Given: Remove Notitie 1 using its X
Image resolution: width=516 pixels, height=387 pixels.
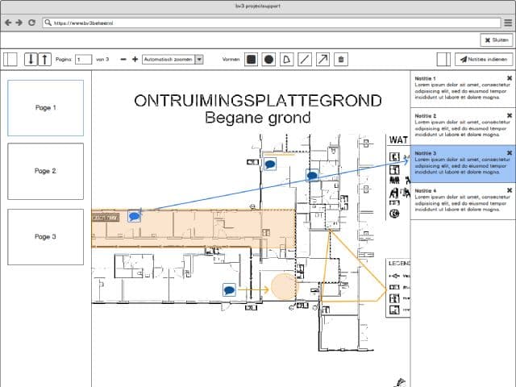Looking at the screenshot, I should tap(509, 79).
